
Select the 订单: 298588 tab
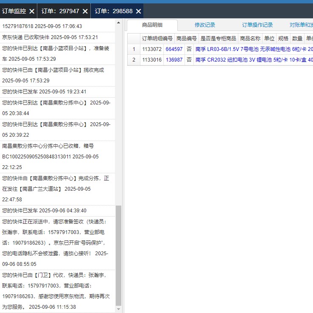click(113, 11)
